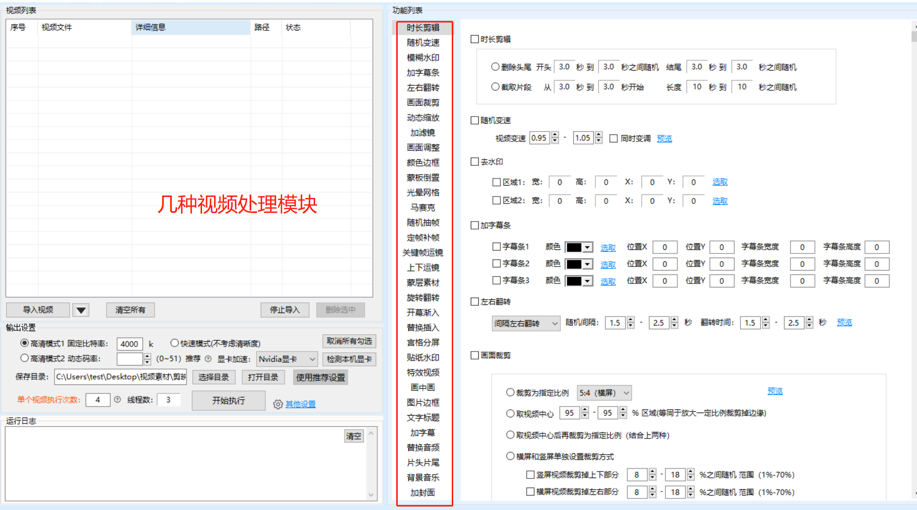Select 快速模式 radio option
Screen dimensions: 917x510
175,343
